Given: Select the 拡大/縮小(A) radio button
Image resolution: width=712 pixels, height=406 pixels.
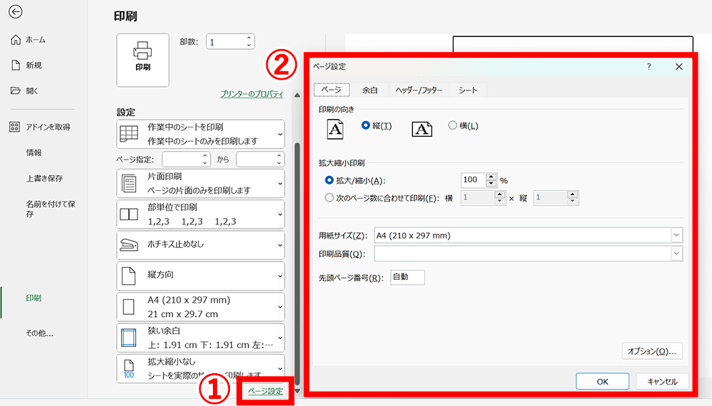Looking at the screenshot, I should click(329, 180).
